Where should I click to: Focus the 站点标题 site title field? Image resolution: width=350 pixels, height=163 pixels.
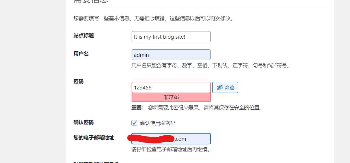pos(171,37)
